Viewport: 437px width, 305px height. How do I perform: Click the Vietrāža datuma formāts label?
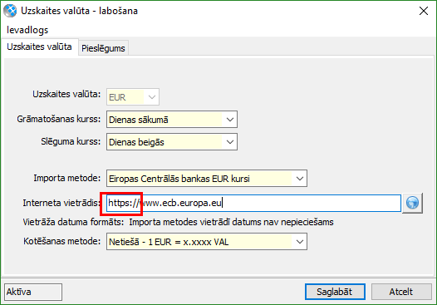(73, 222)
